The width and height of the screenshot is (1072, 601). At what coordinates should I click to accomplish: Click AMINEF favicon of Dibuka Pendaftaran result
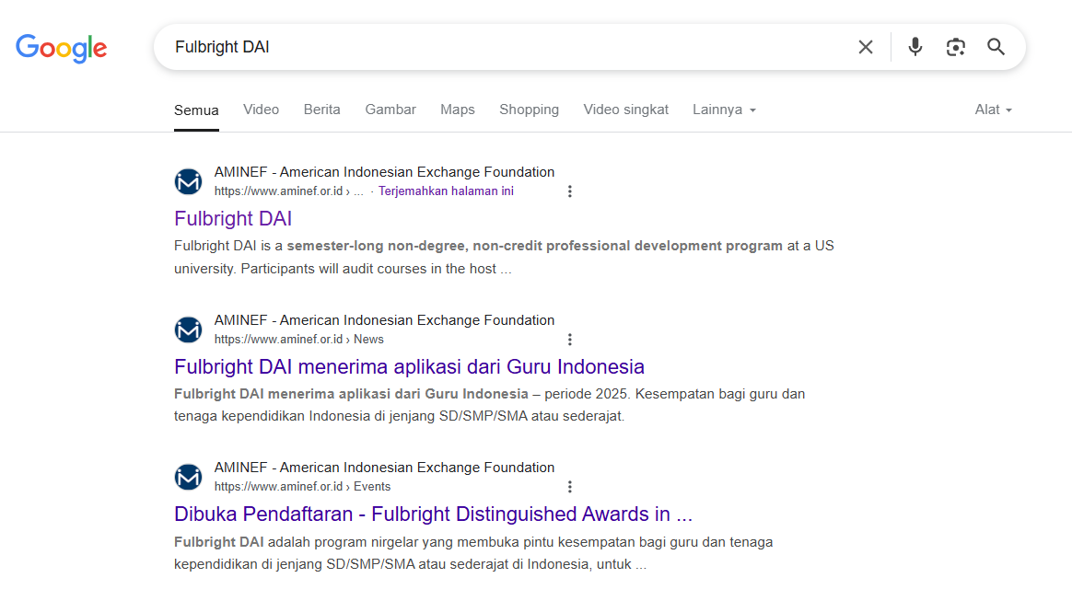pyautogui.click(x=188, y=477)
